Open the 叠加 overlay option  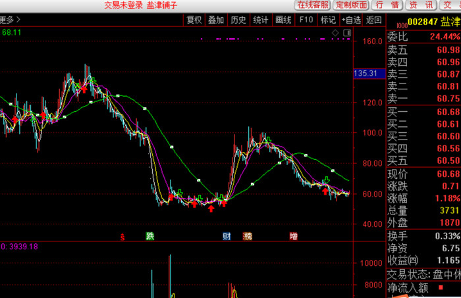[x=216, y=20]
